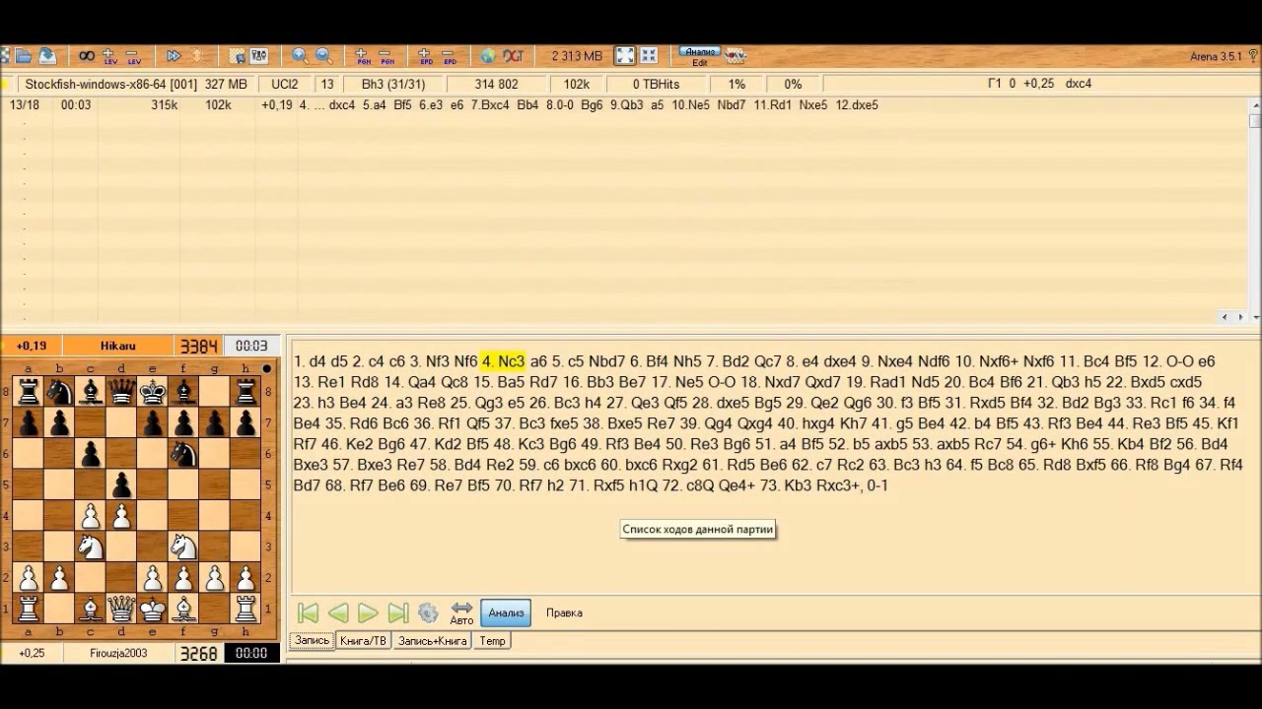
Task: Click the plus PGN icon
Action: pos(362,56)
